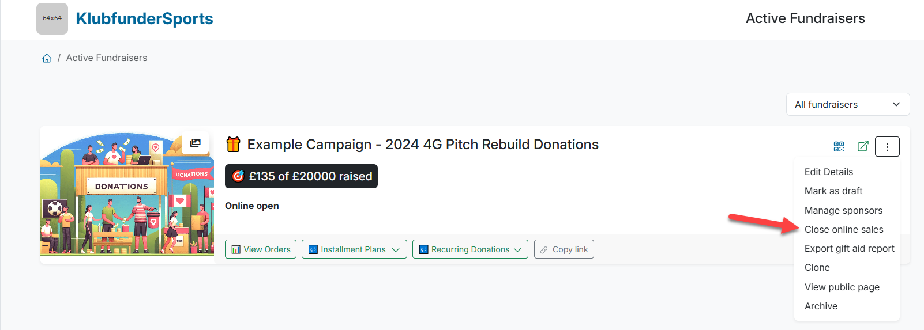
Task: Select Close online sales from menu
Action: pos(844,229)
